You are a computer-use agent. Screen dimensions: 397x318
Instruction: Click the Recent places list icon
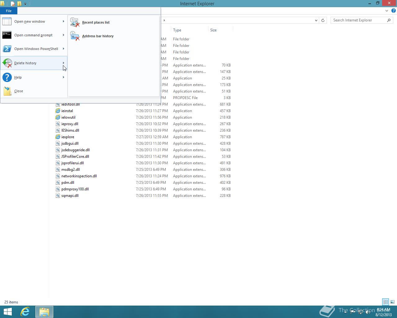[x=75, y=22]
